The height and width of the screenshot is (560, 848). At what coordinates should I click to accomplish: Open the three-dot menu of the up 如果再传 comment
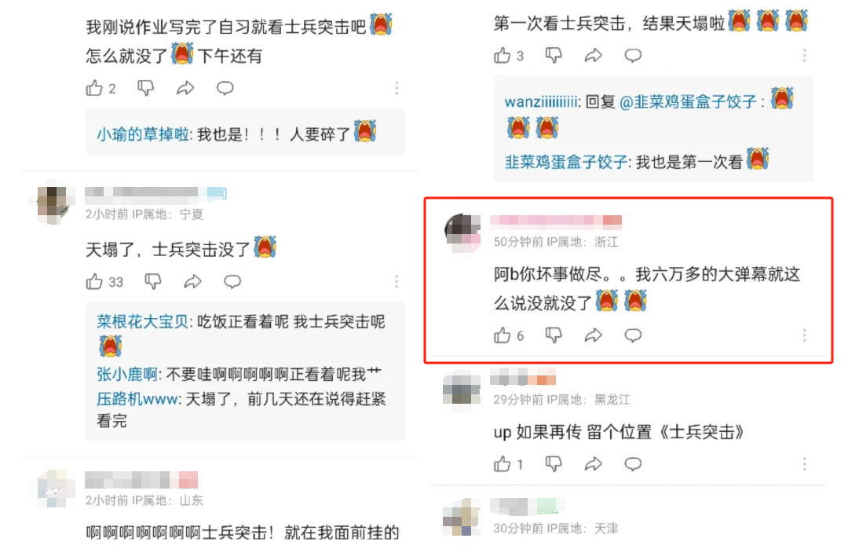(x=804, y=463)
